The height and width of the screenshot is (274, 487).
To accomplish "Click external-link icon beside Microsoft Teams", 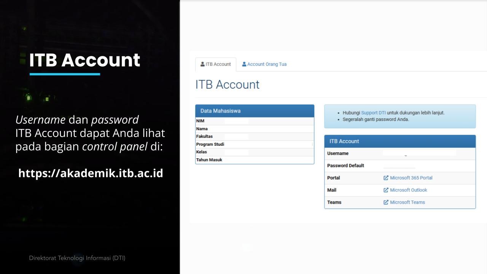I will pyautogui.click(x=386, y=202).
